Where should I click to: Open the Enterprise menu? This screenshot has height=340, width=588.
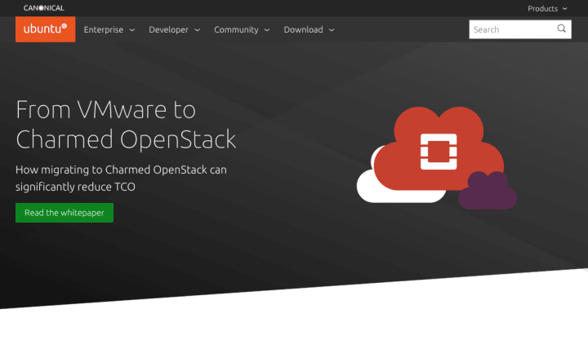tap(109, 29)
